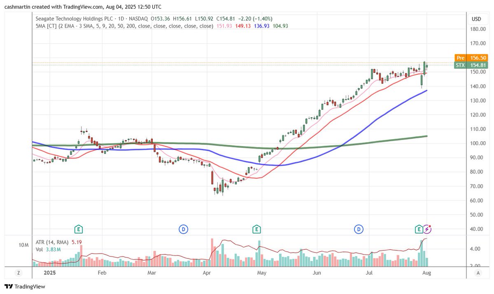Click the earnings 'E' marker near May
Screen dimensions: 494x294
point(256,229)
